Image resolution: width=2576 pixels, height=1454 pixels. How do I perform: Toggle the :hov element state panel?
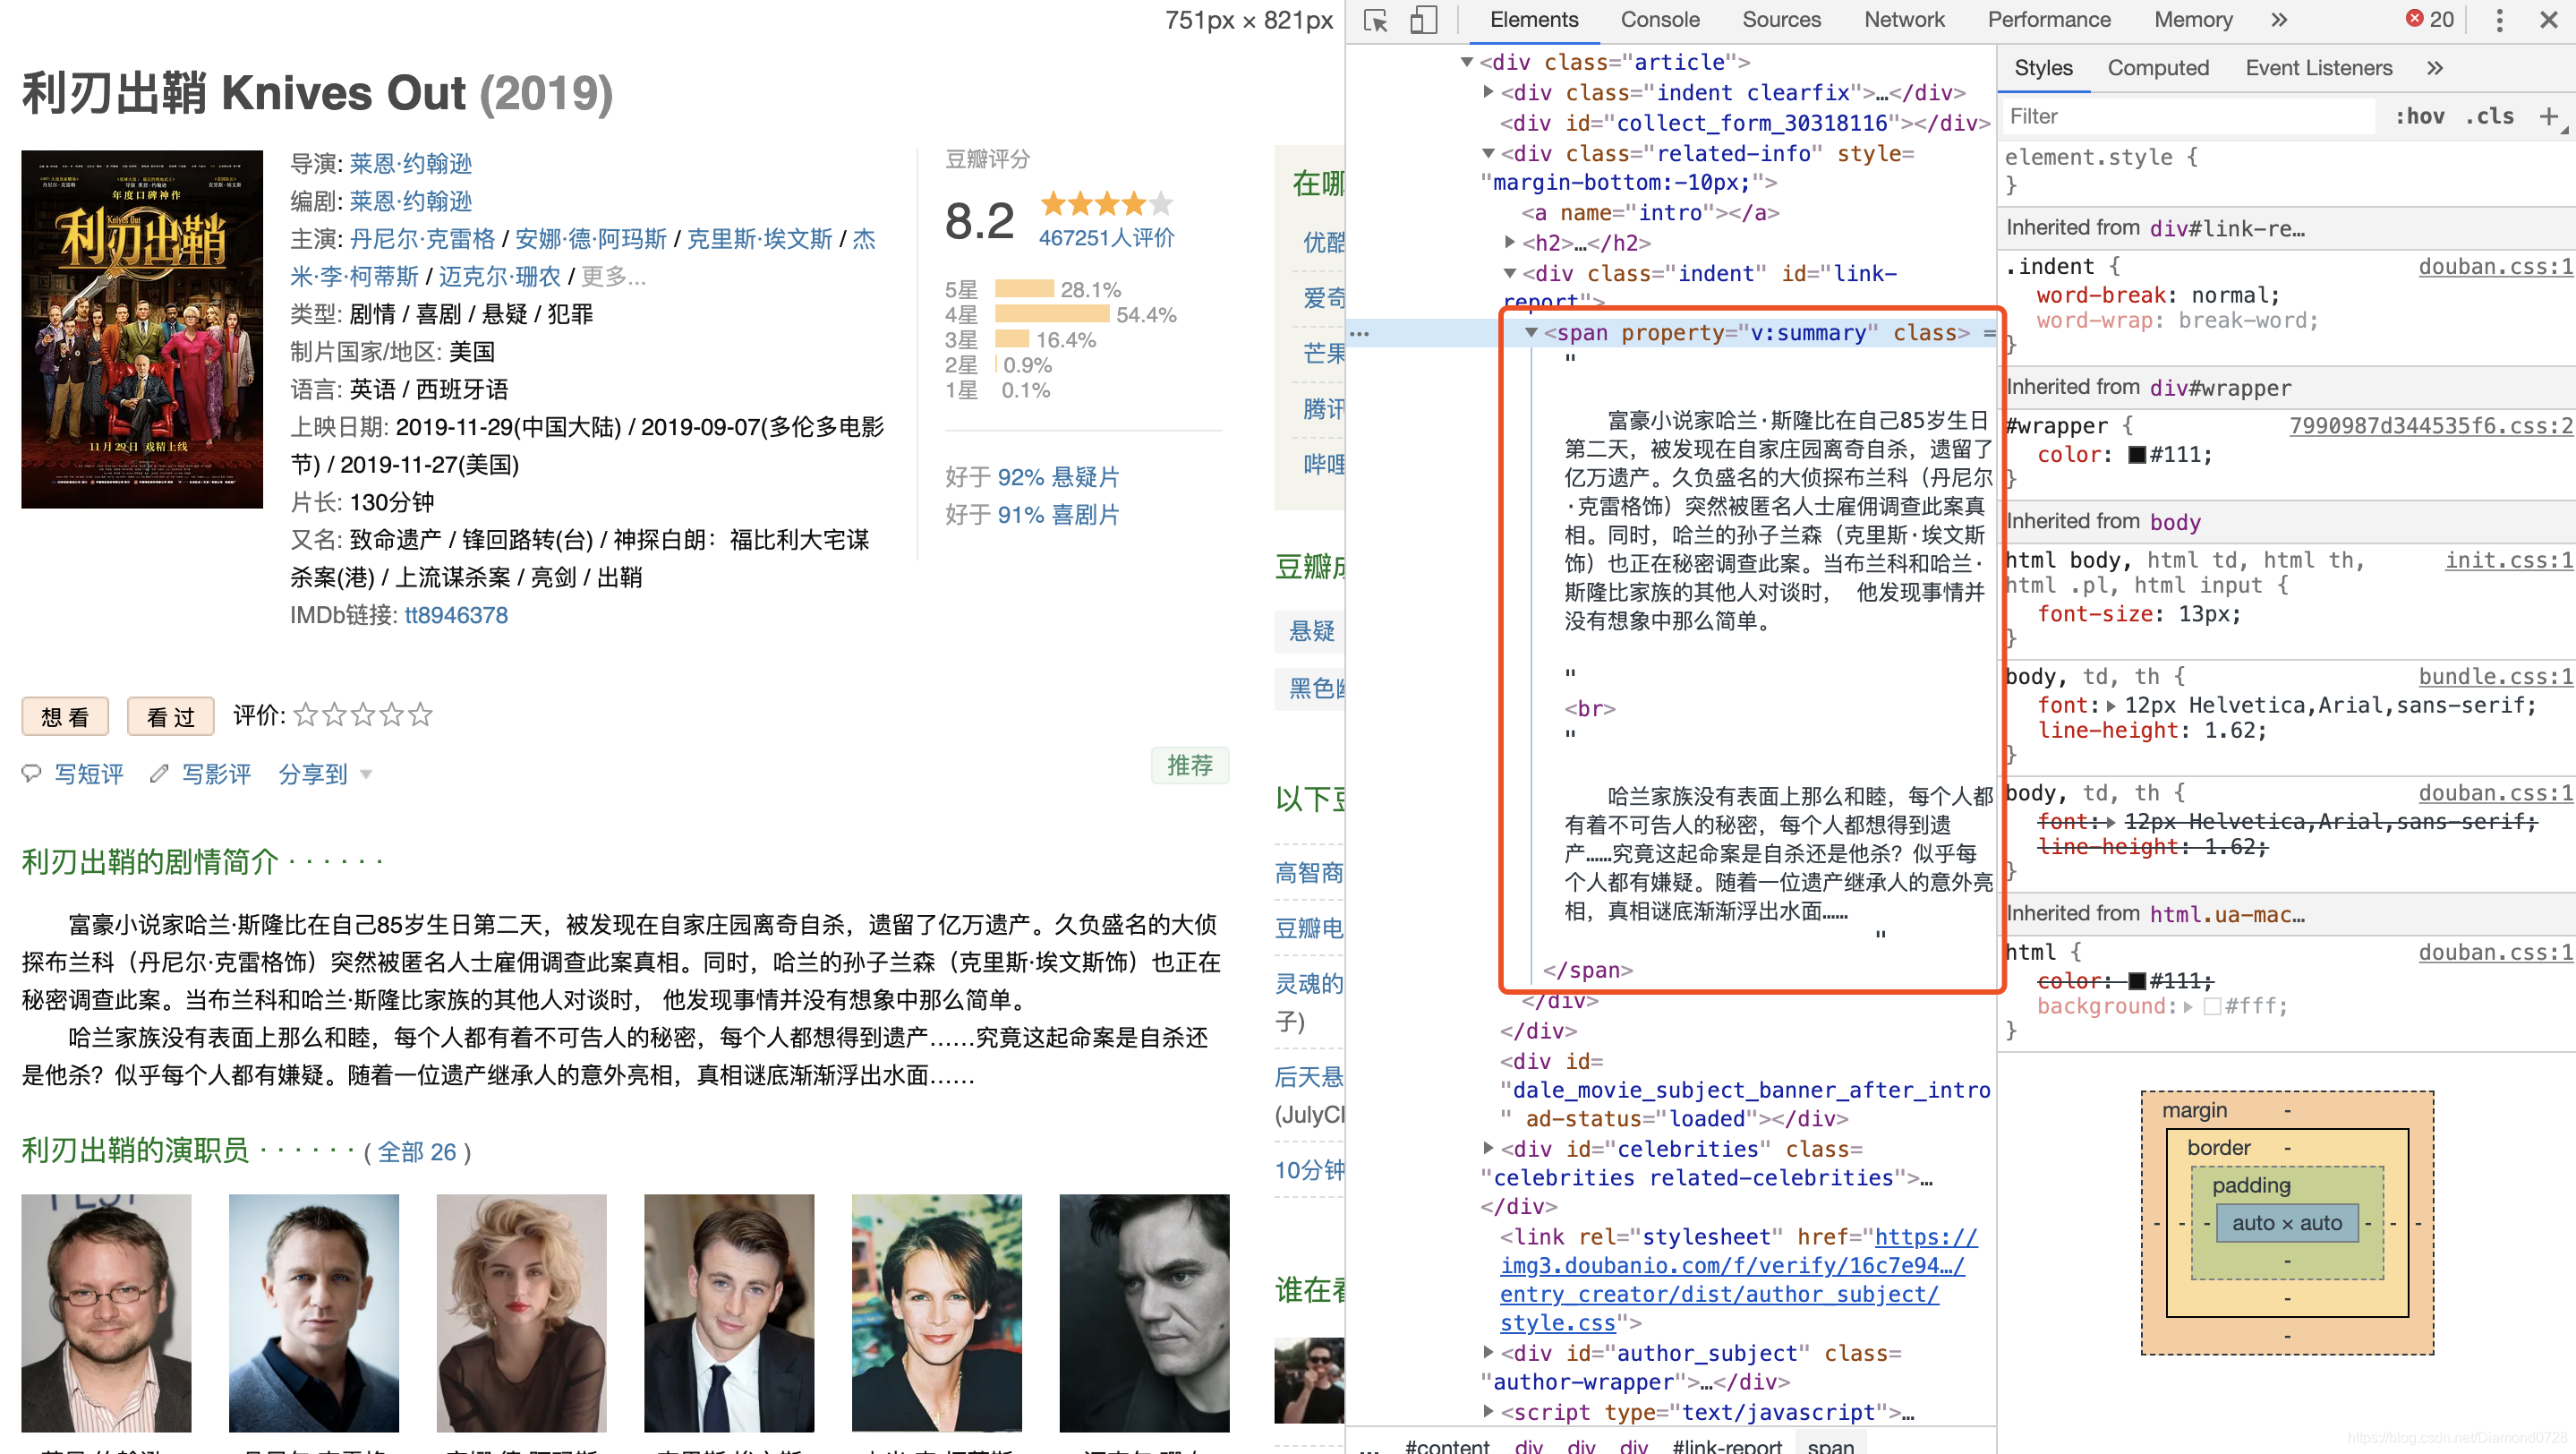coord(2420,116)
